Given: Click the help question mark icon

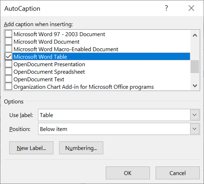Looking at the screenshot, I should pos(166,8).
